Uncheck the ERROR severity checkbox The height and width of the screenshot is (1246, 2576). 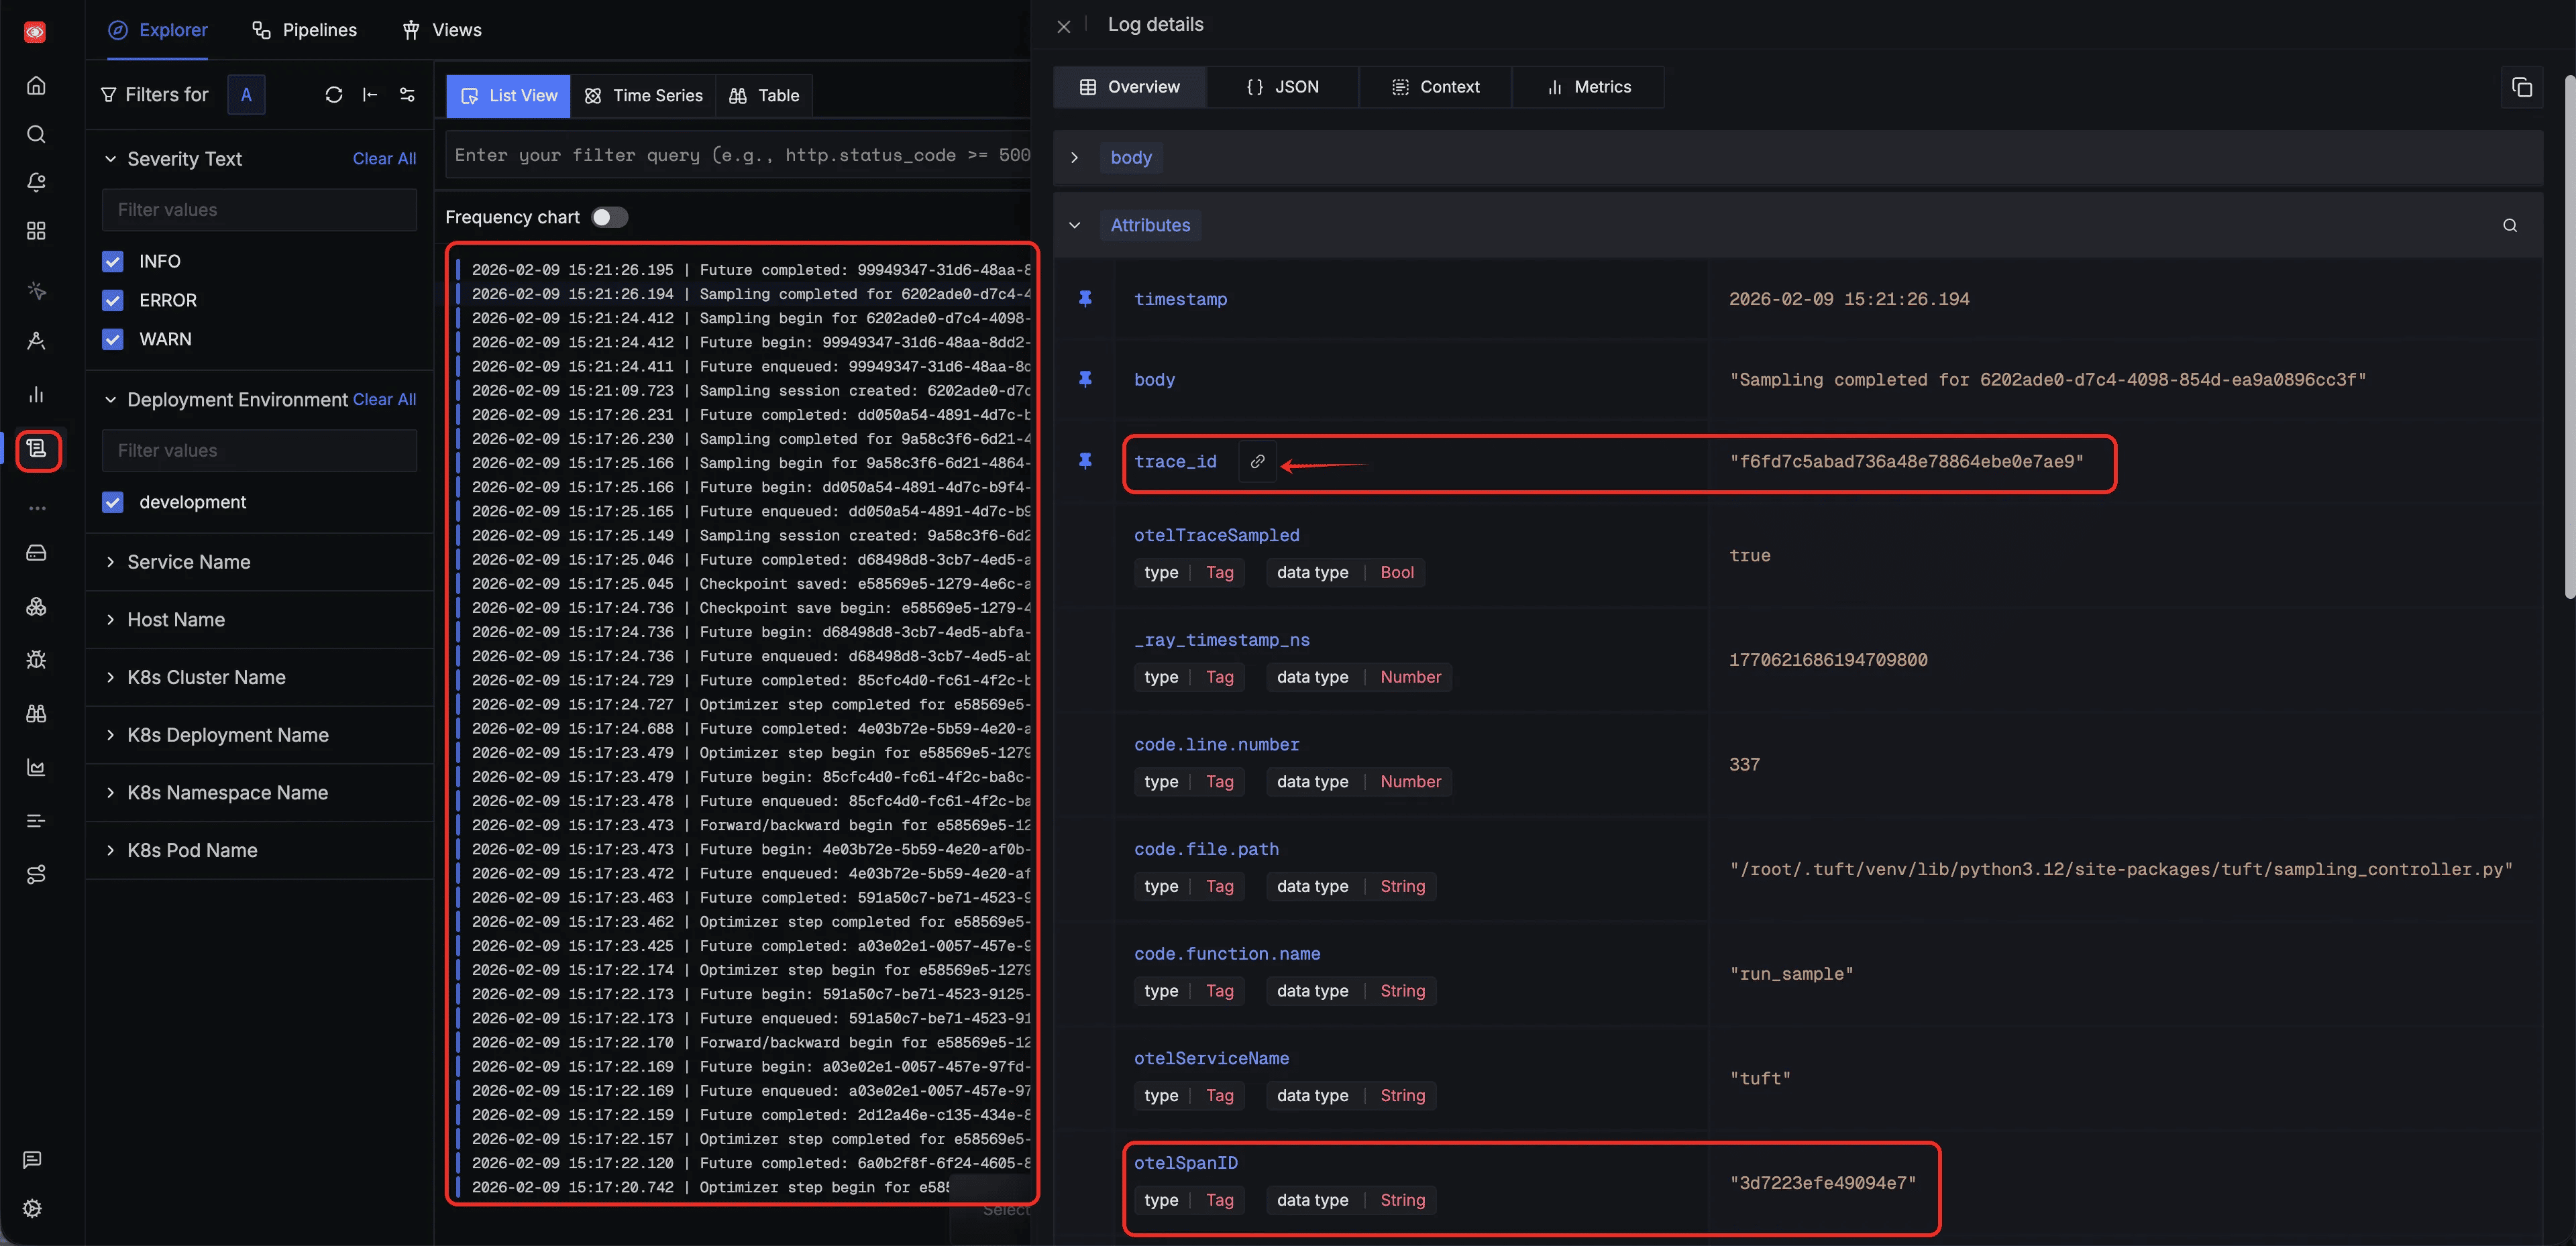[113, 300]
